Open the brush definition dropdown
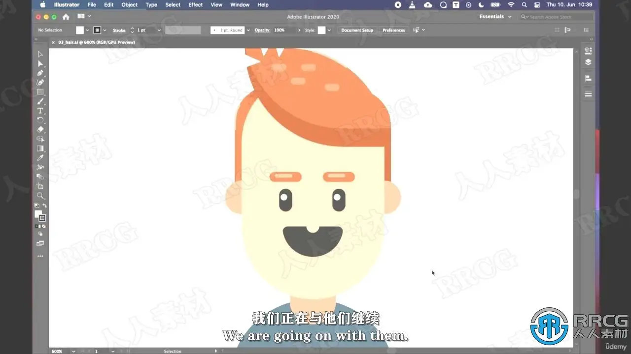631x354 pixels. [248, 30]
